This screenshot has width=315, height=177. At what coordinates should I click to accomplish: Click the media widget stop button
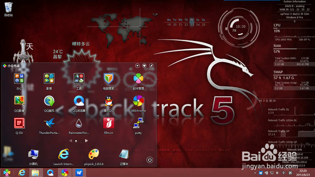click(x=271, y=101)
